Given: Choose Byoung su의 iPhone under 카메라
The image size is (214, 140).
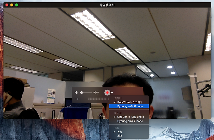Looking at the screenshot, I should click(x=129, y=106).
